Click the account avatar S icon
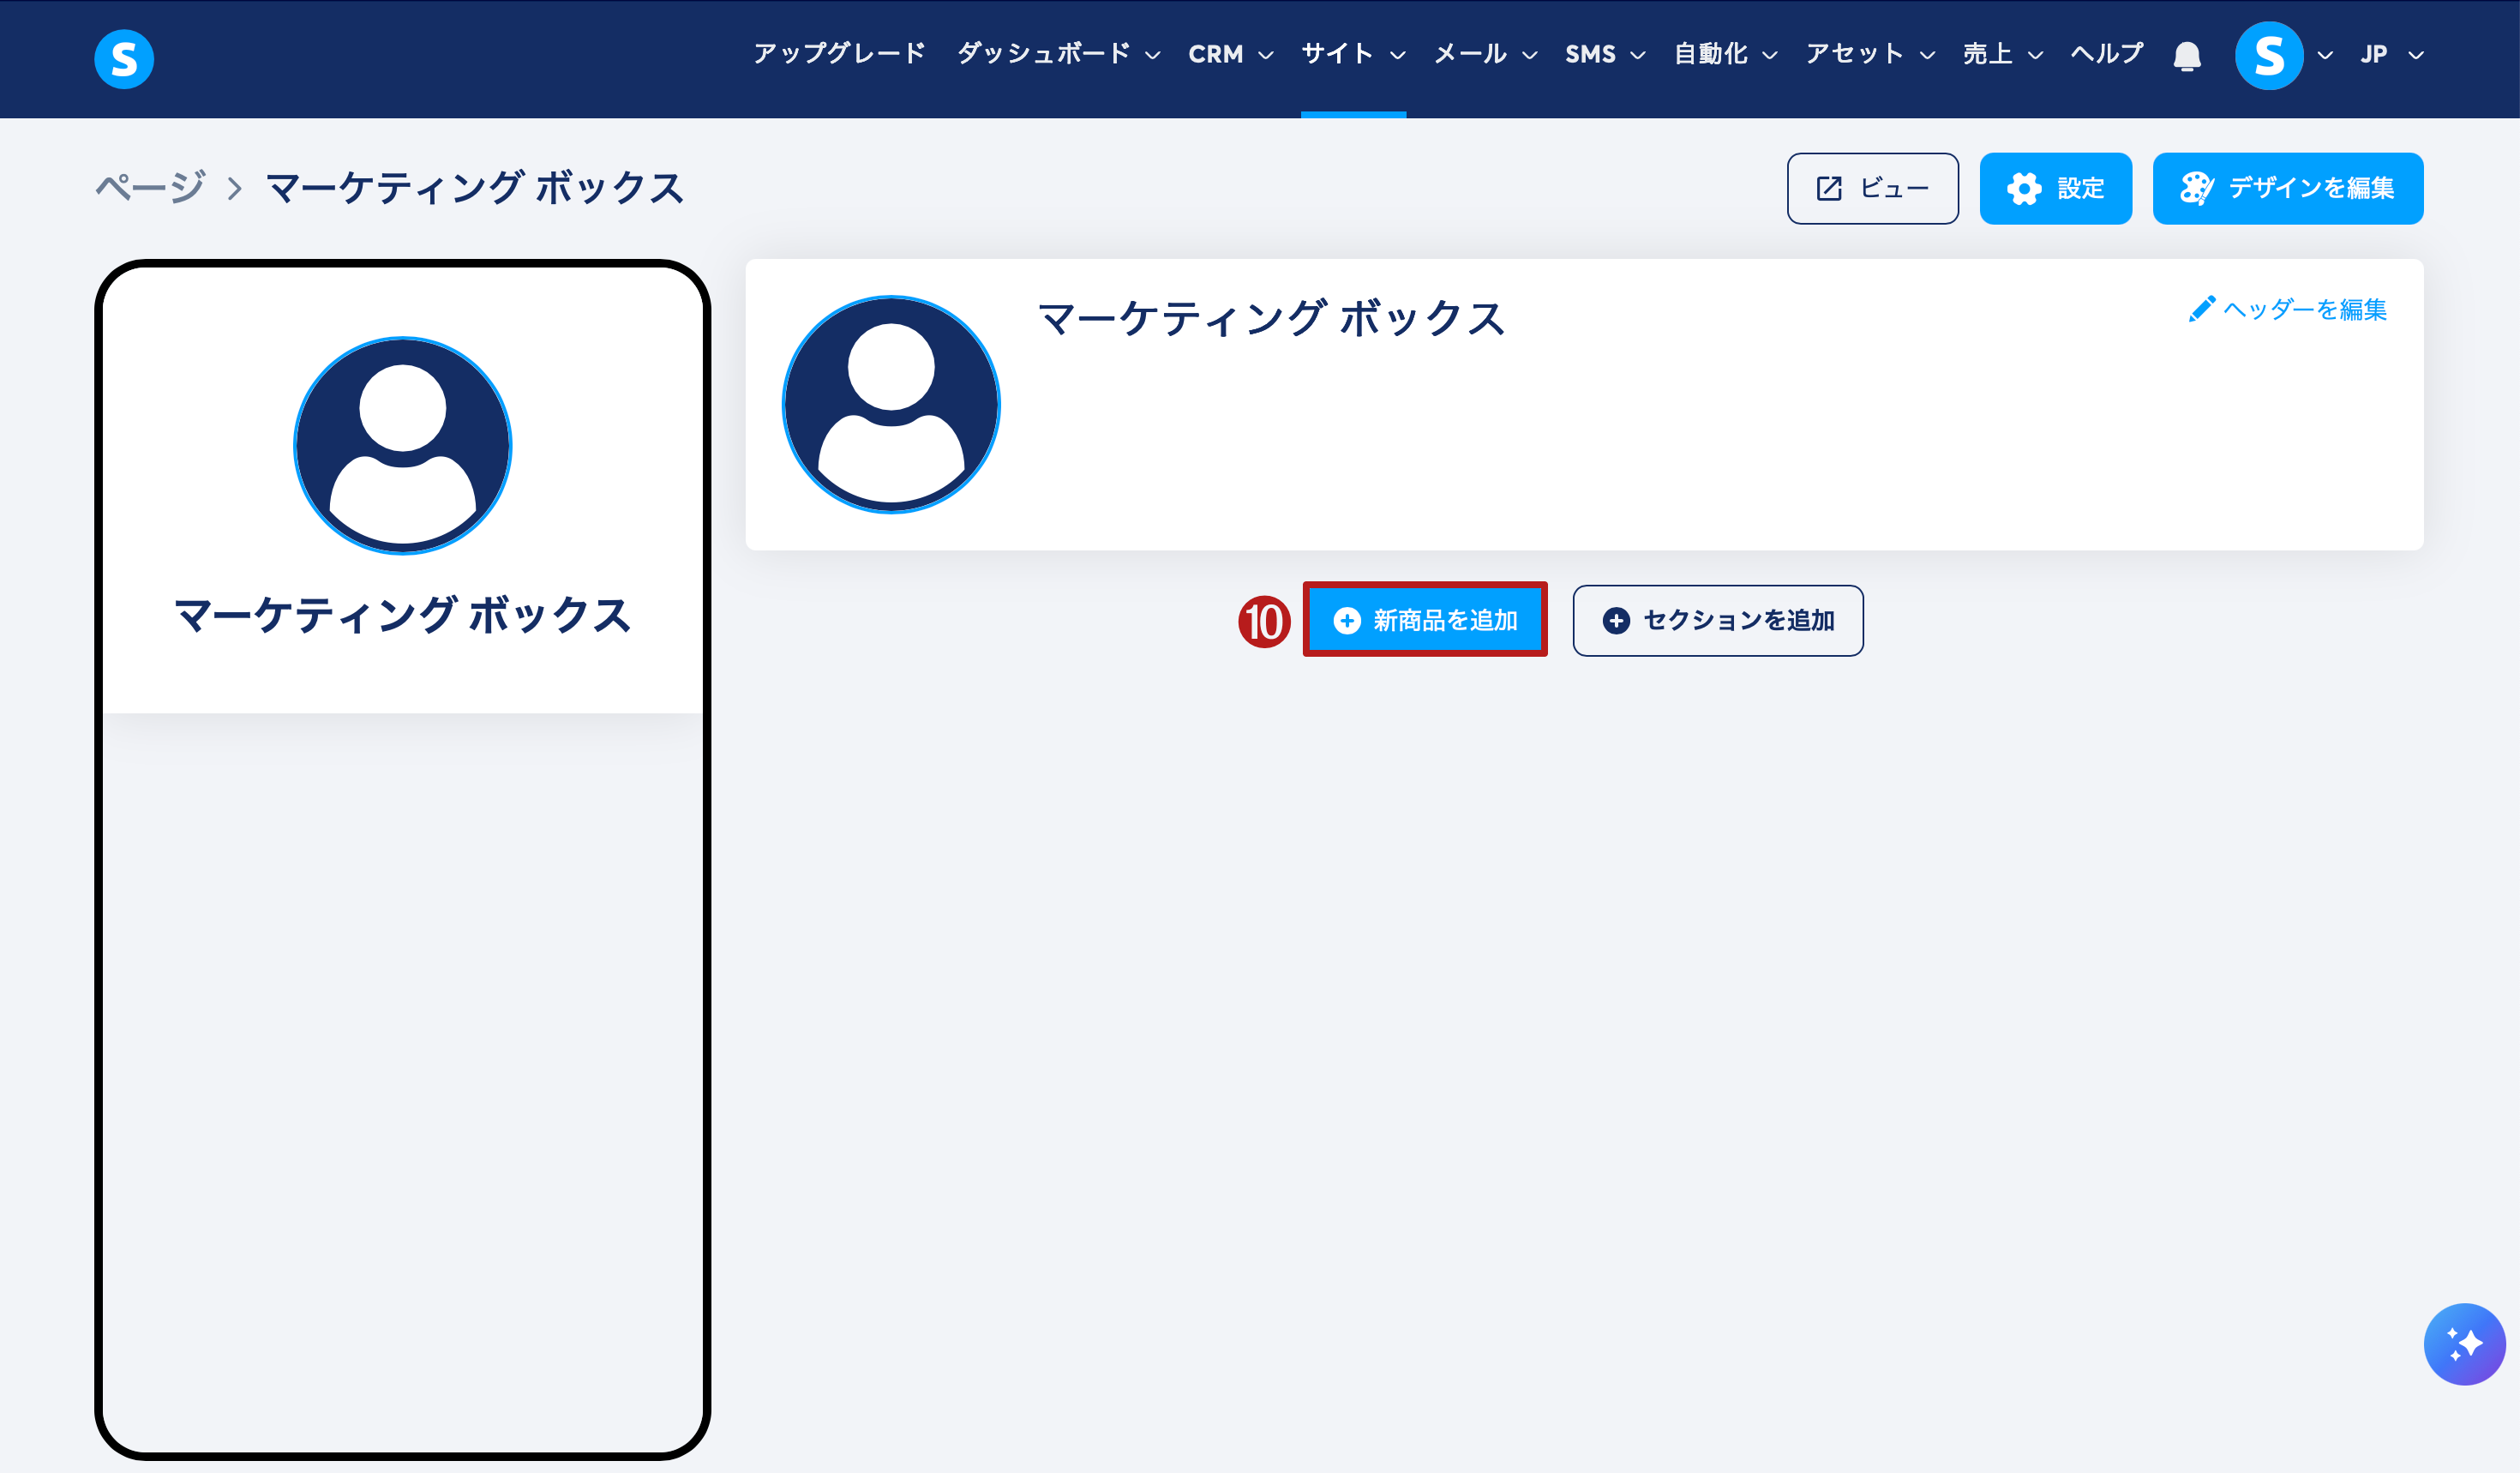 [2268, 56]
